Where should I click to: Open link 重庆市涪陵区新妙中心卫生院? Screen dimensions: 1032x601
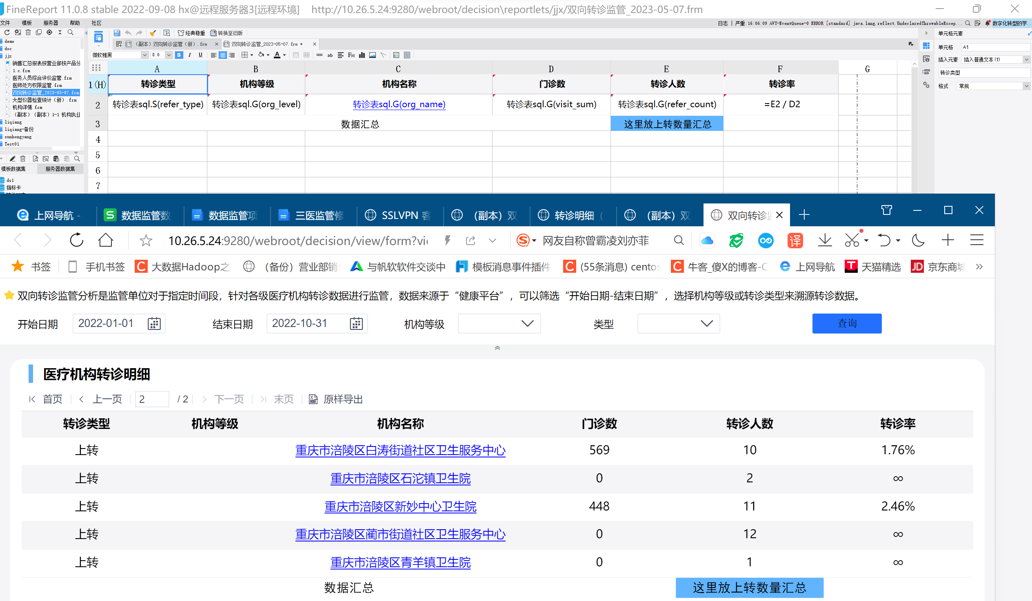[x=400, y=506]
